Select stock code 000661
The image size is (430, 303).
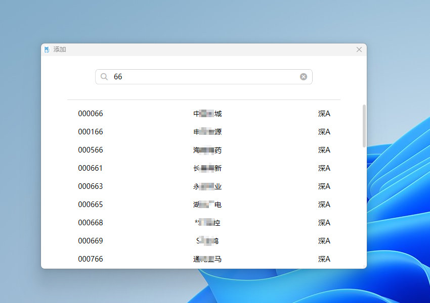coord(91,168)
